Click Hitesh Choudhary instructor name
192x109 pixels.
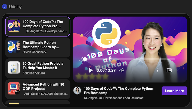point(35,52)
